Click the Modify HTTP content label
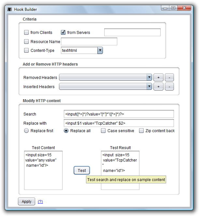This screenshot has height=216, width=200. pos(42,101)
